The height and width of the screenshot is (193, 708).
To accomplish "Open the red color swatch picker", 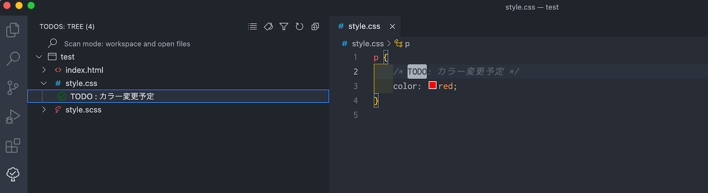I will tap(432, 85).
